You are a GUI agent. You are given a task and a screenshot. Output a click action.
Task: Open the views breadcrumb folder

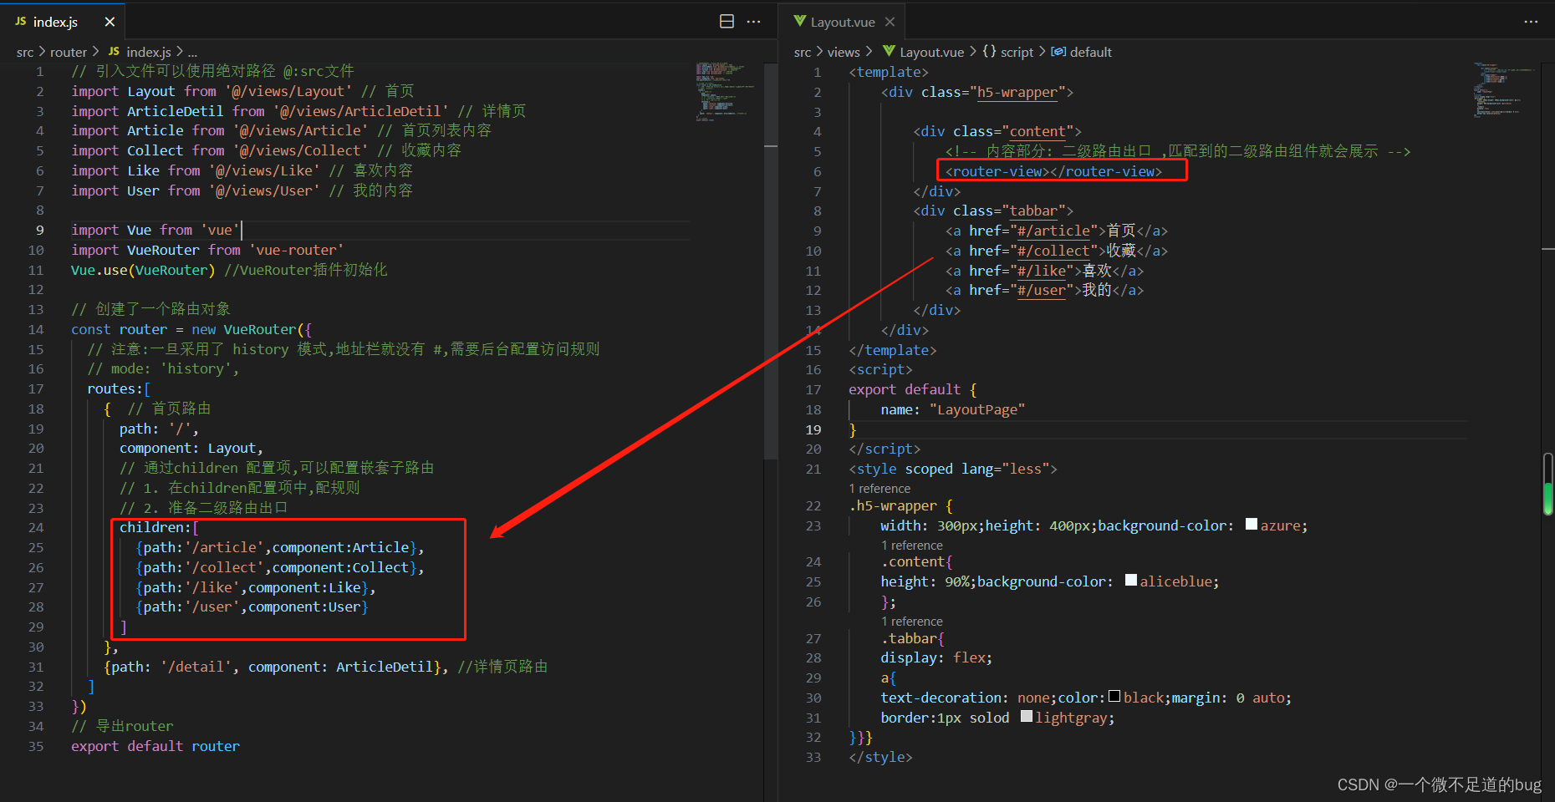[844, 52]
